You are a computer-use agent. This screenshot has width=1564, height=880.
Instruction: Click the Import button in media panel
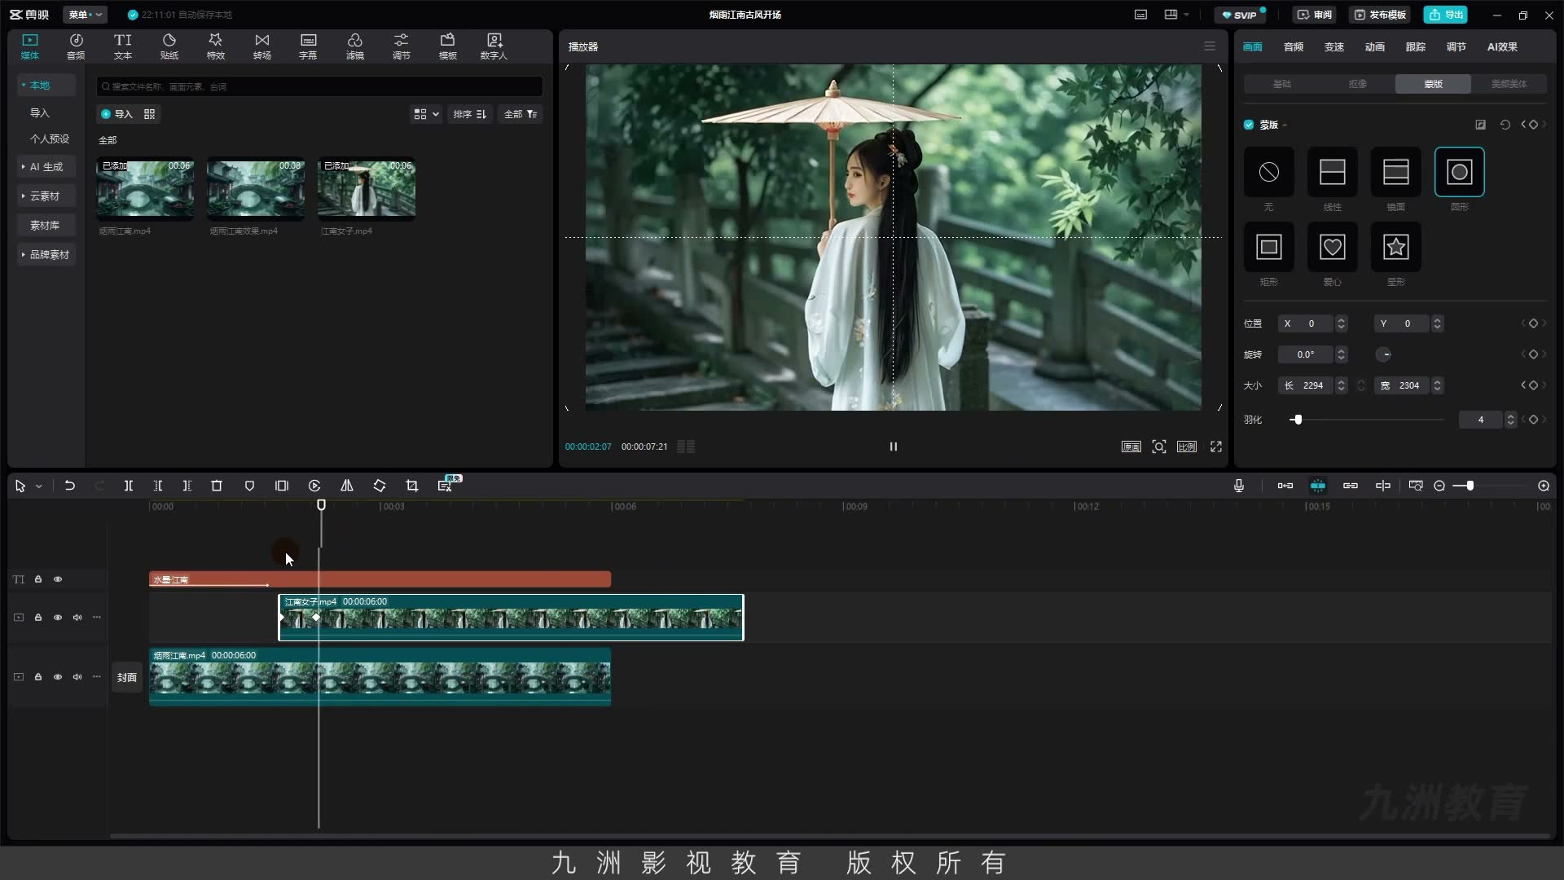tap(116, 114)
